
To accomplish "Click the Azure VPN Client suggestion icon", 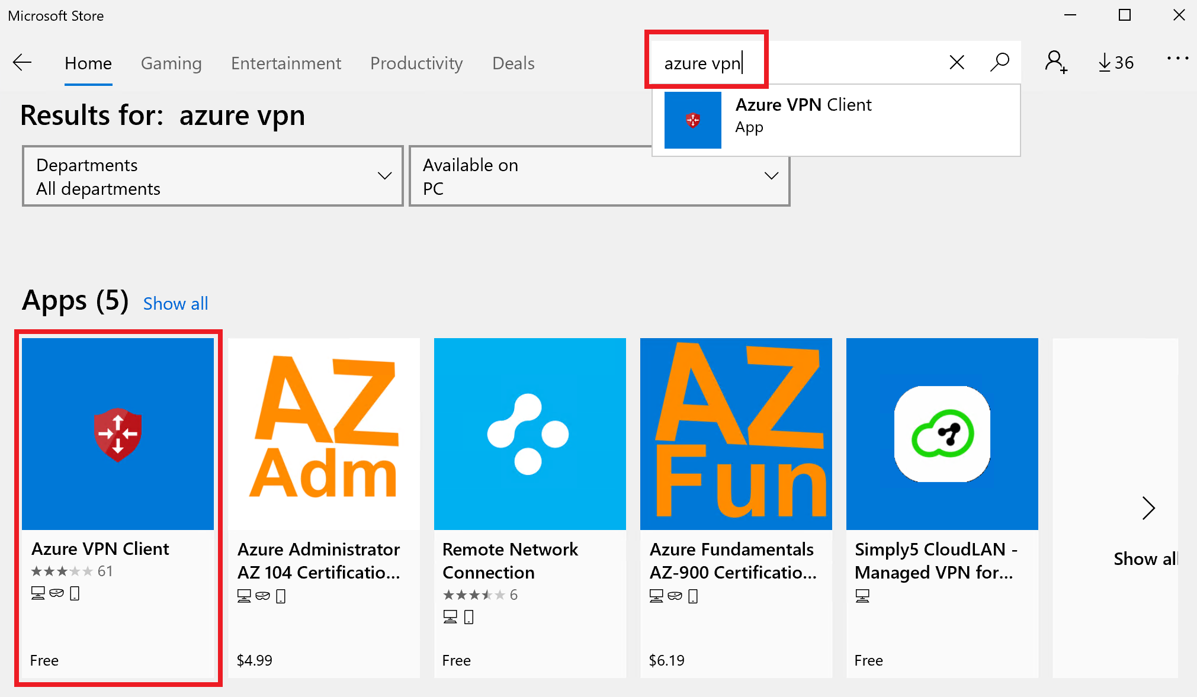I will (692, 120).
